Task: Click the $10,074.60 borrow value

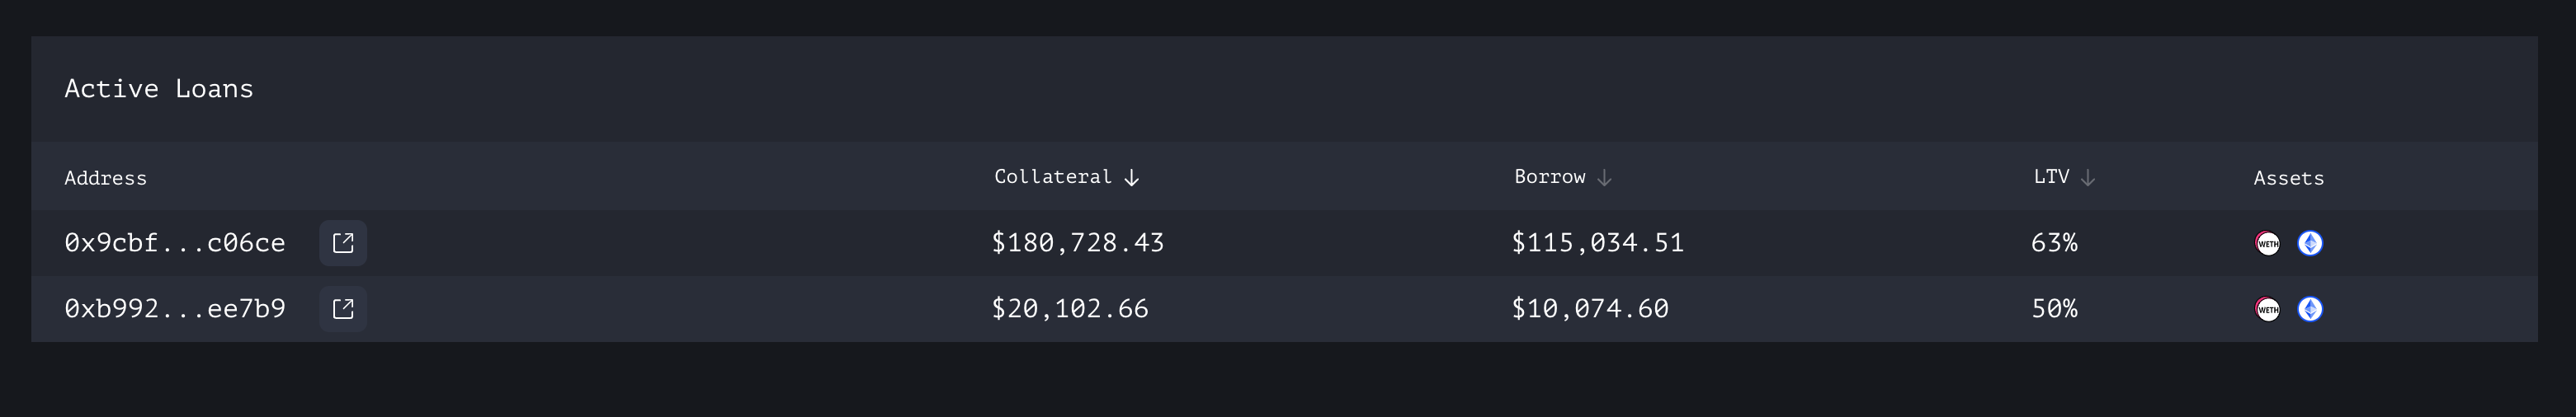Action: [1590, 308]
